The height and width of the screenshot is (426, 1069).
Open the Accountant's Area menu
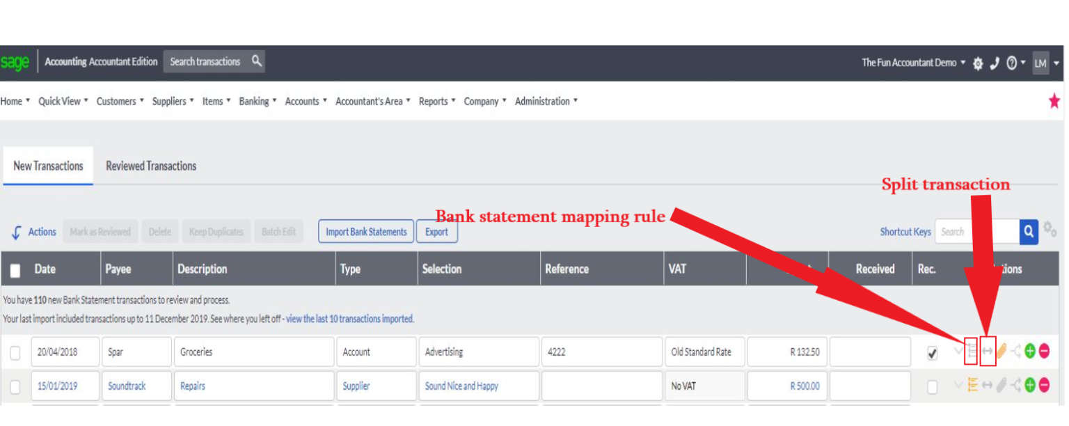click(x=372, y=101)
